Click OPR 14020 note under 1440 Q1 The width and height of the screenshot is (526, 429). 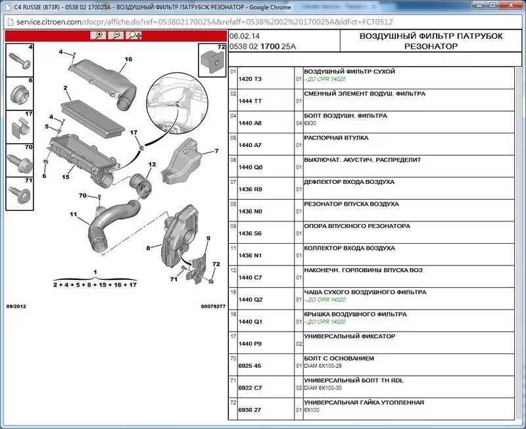325,322
